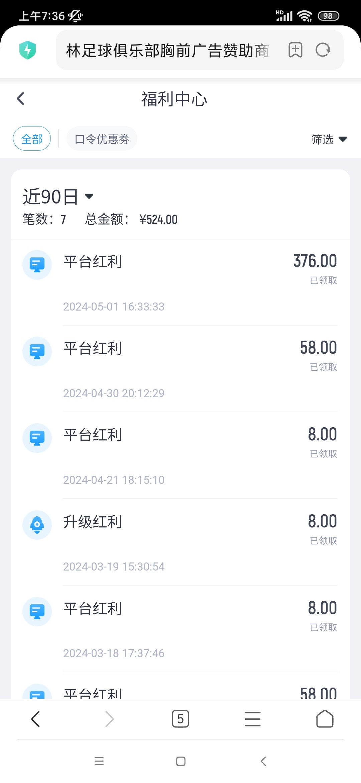
Task: Expand the 近90日 date range selector
Action: tap(58, 196)
